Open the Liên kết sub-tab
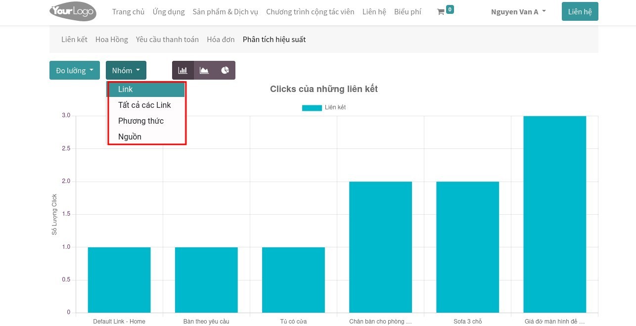The image size is (636, 326). [x=74, y=40]
